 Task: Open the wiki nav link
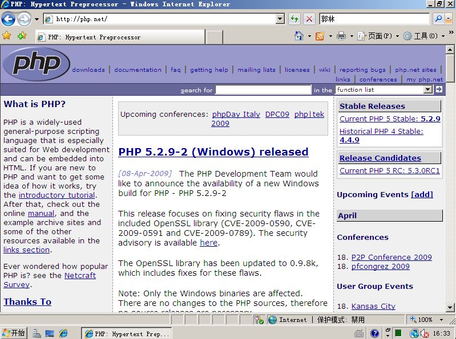325,70
